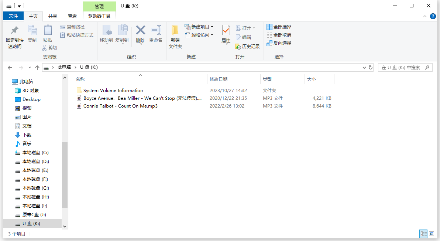Create a new folder with 新建文件夹
The image size is (440, 241).
(175, 37)
